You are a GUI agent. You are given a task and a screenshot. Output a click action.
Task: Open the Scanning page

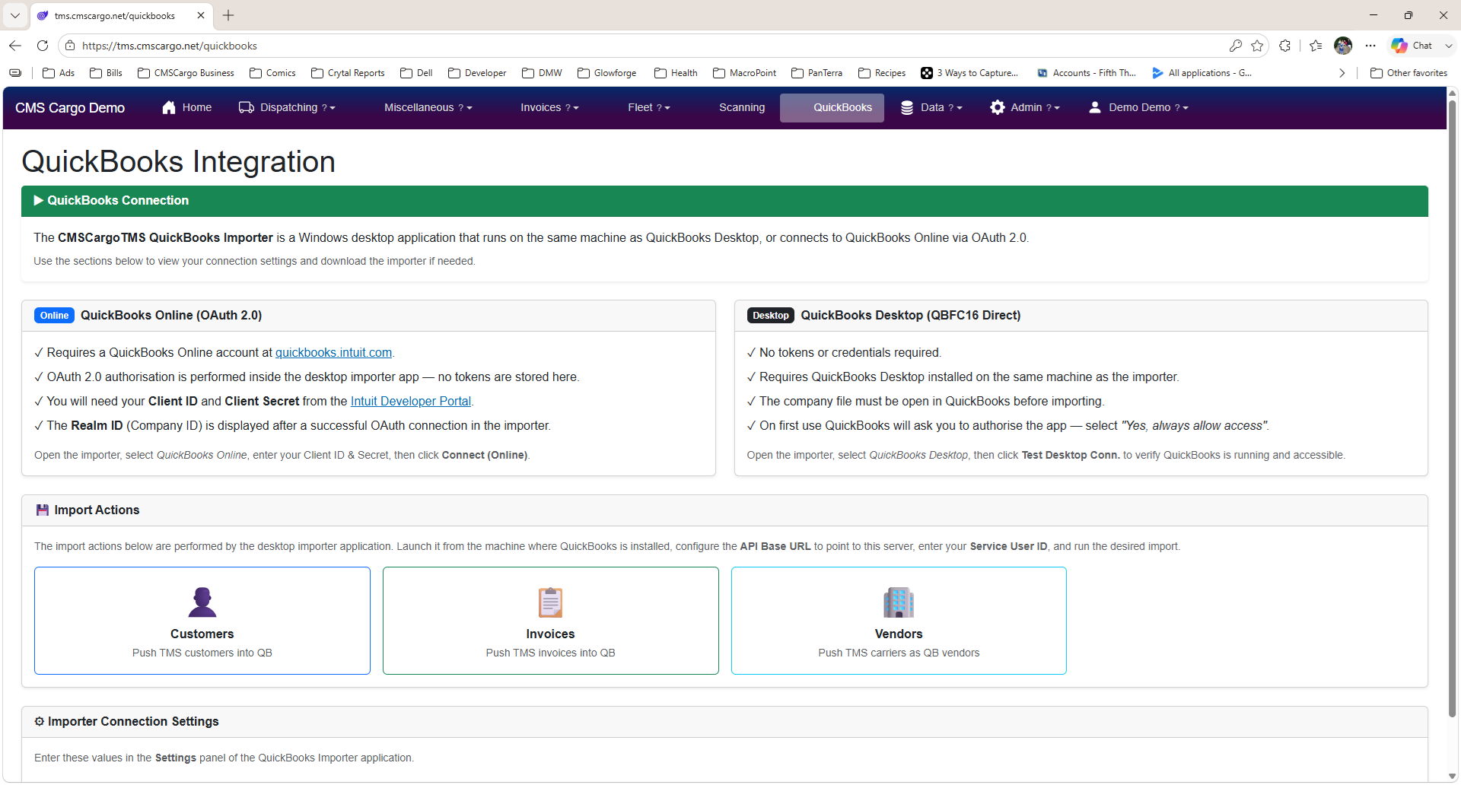click(x=742, y=107)
